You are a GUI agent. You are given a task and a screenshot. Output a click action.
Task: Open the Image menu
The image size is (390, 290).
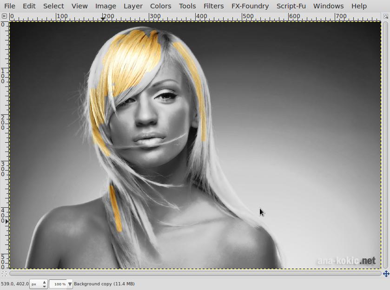pos(105,6)
